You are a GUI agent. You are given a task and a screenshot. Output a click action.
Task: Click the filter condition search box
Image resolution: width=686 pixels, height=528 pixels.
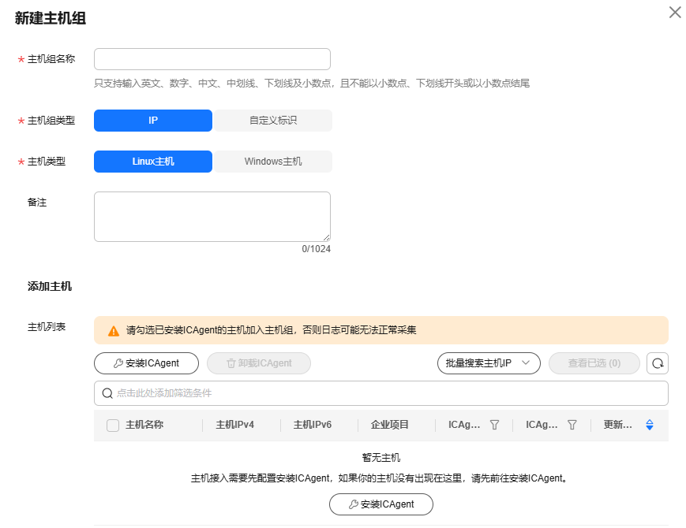point(381,393)
